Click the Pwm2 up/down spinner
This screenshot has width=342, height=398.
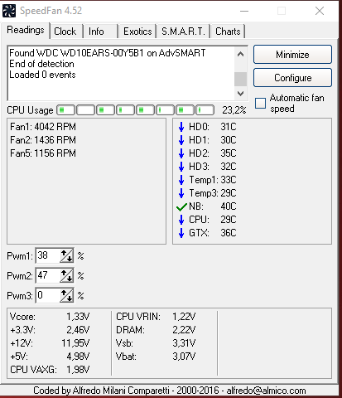[66, 275]
